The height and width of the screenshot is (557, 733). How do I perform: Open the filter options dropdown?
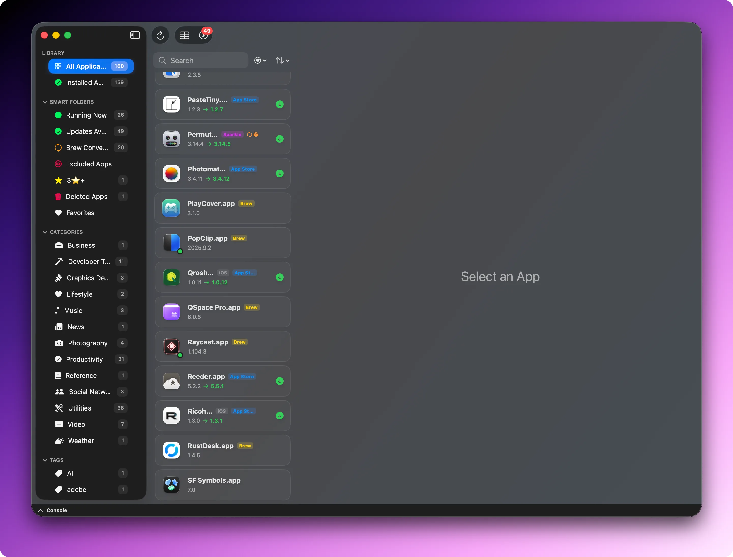point(260,60)
